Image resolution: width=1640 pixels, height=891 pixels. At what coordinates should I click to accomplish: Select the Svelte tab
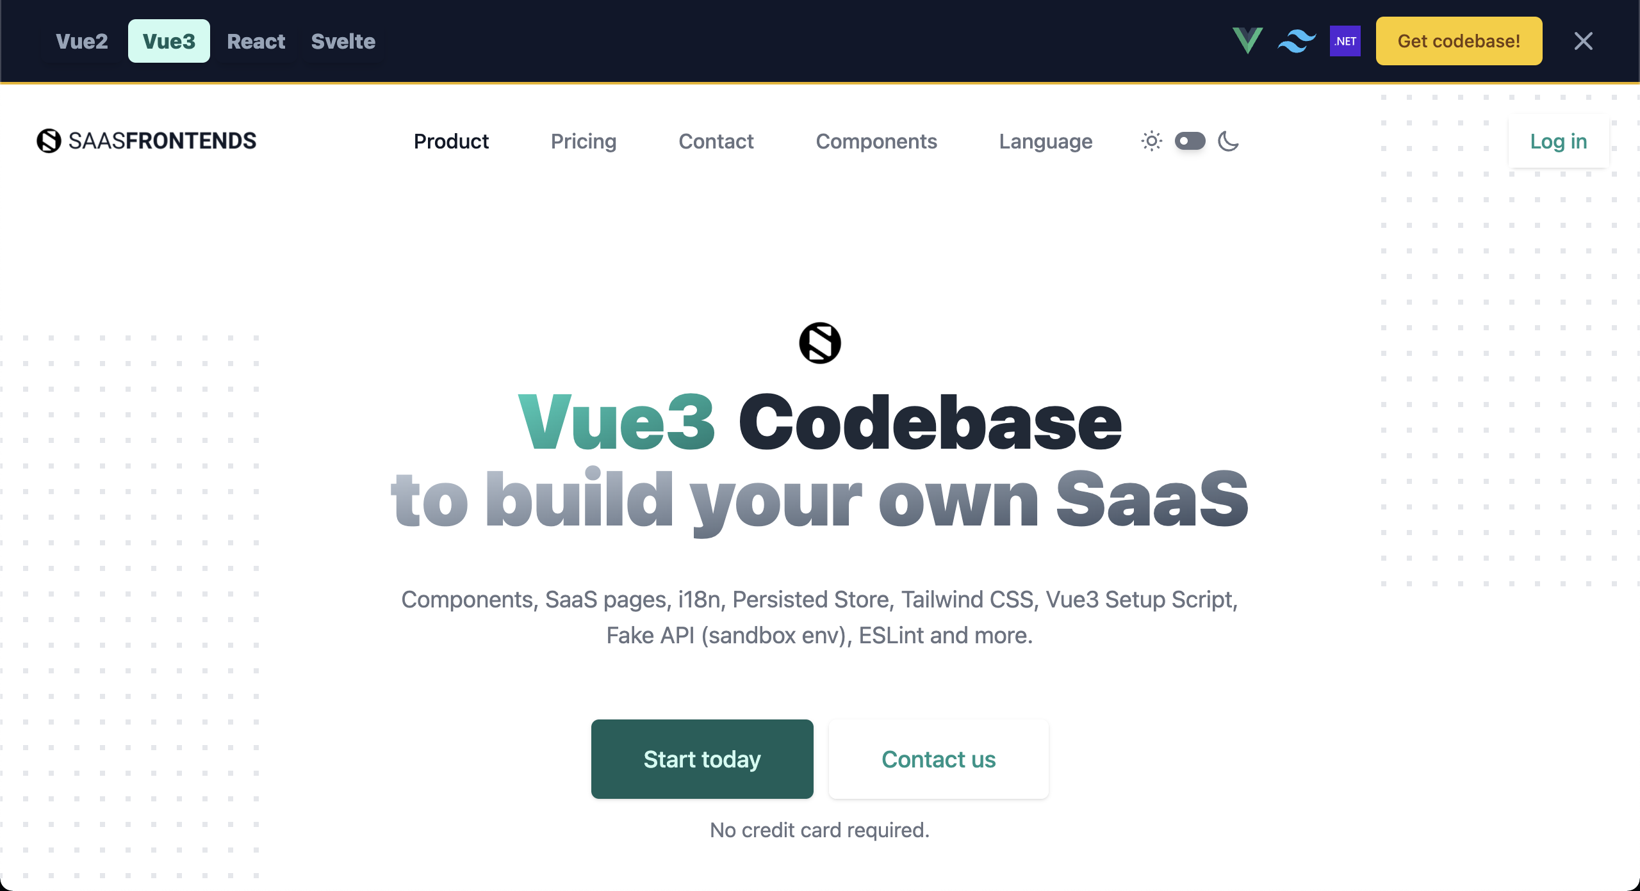[343, 40]
